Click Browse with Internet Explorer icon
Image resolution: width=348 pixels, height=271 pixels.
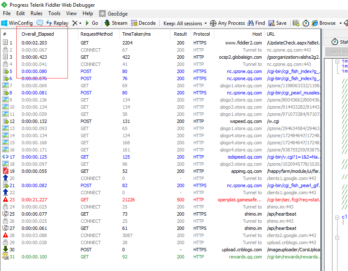point(315,23)
